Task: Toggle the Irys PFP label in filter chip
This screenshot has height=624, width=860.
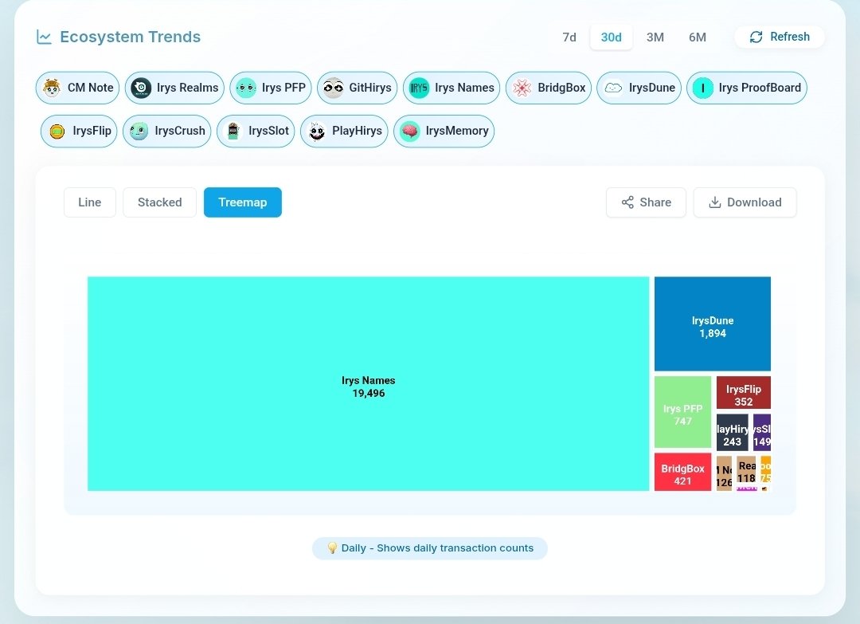Action: tap(283, 88)
